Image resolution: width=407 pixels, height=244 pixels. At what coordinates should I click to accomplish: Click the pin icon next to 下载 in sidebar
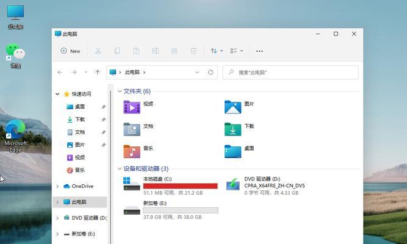point(103,120)
